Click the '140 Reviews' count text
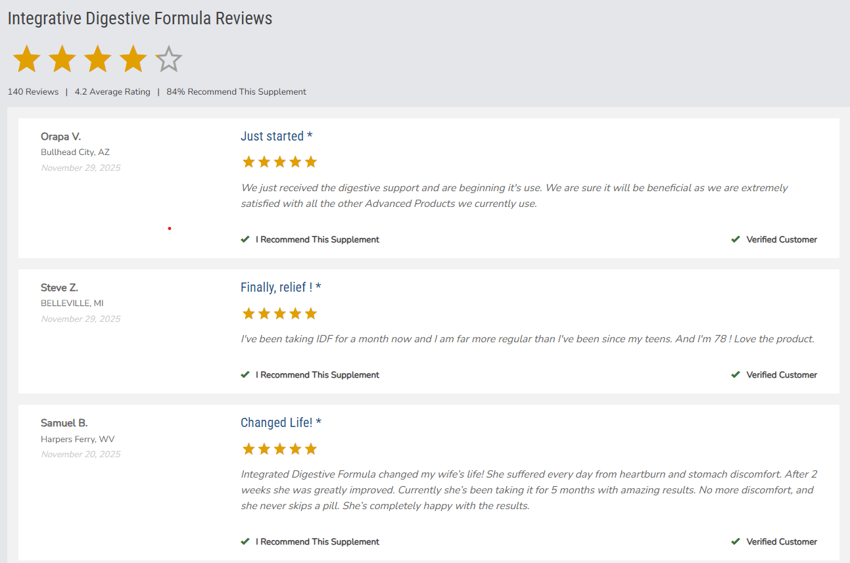This screenshot has height=563, width=850. click(x=33, y=92)
